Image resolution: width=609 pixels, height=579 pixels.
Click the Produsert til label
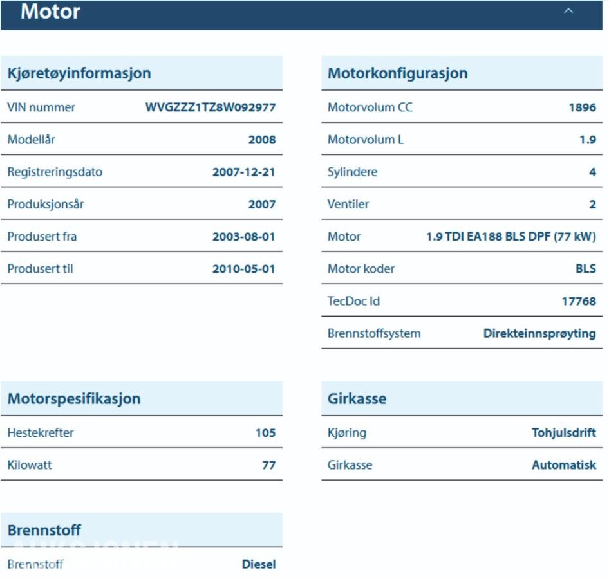(x=40, y=268)
